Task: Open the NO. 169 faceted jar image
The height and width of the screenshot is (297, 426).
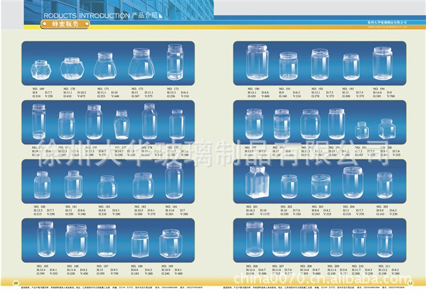Action: click(43, 67)
